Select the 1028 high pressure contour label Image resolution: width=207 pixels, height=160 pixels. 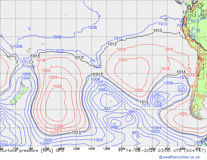pos(57,86)
